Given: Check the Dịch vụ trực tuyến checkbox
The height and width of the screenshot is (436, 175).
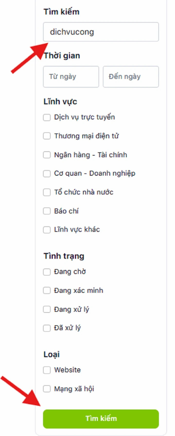Looking at the screenshot, I should pos(47,117).
